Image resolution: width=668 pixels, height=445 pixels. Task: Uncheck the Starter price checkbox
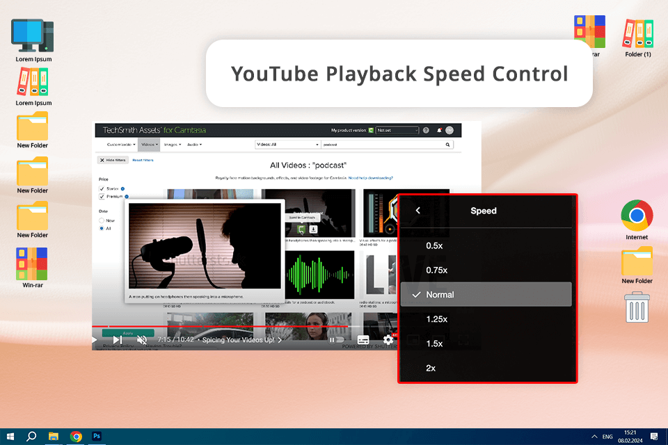click(102, 188)
